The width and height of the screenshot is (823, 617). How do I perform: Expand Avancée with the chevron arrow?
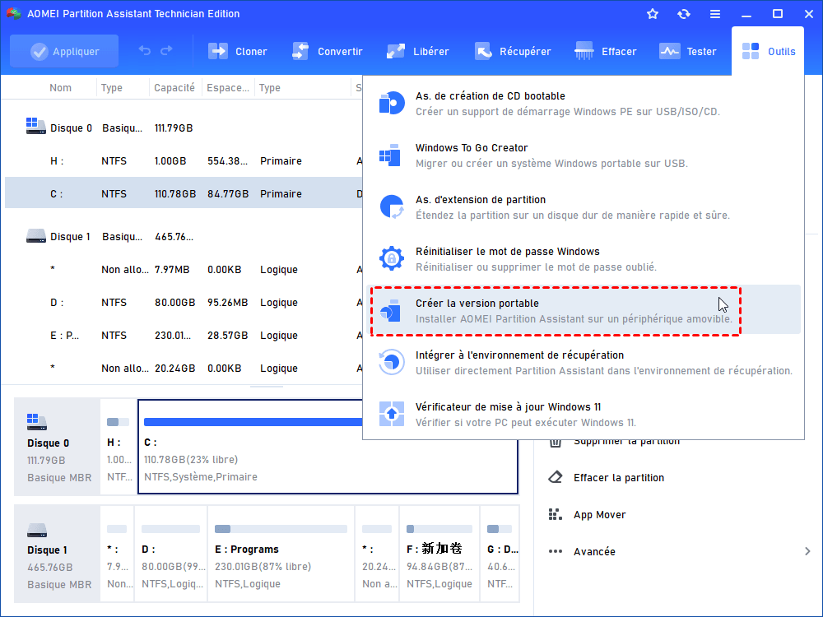click(x=807, y=551)
